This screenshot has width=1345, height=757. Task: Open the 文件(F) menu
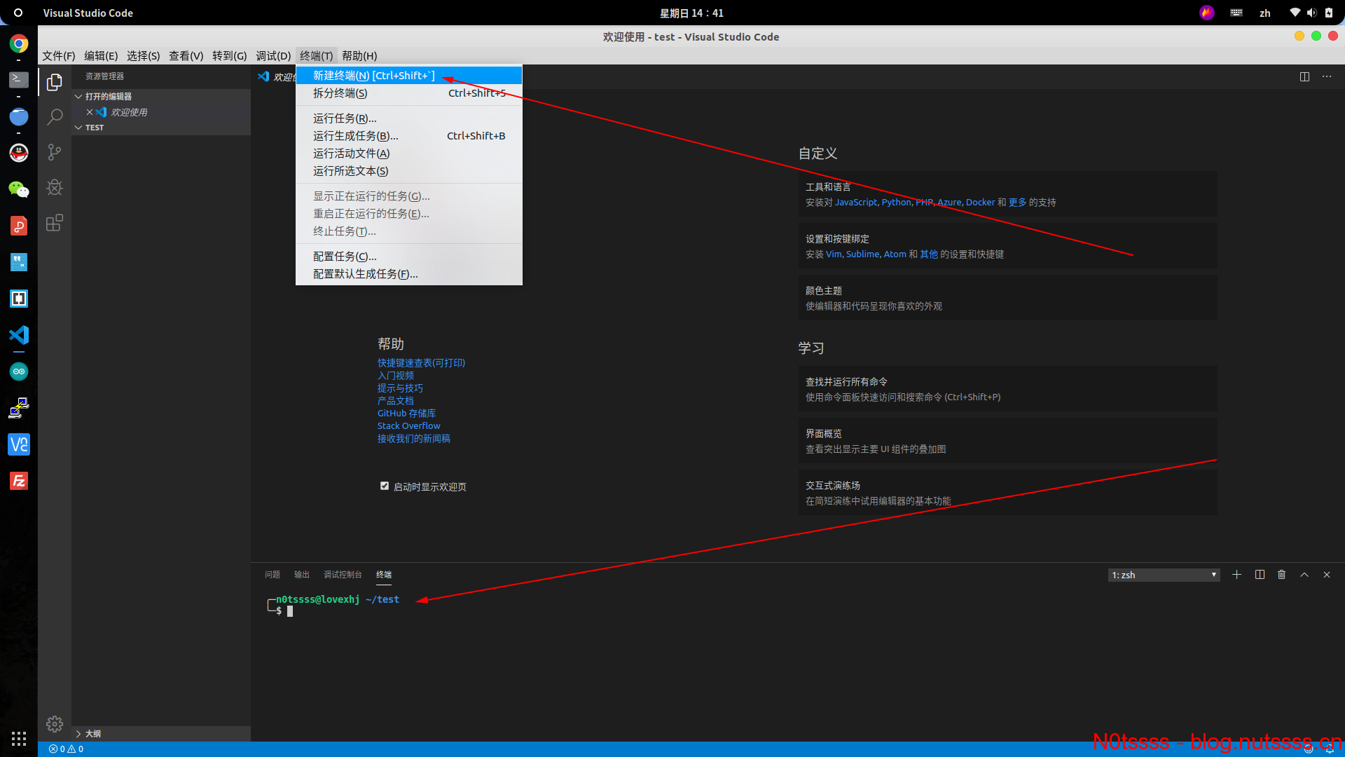(x=59, y=56)
